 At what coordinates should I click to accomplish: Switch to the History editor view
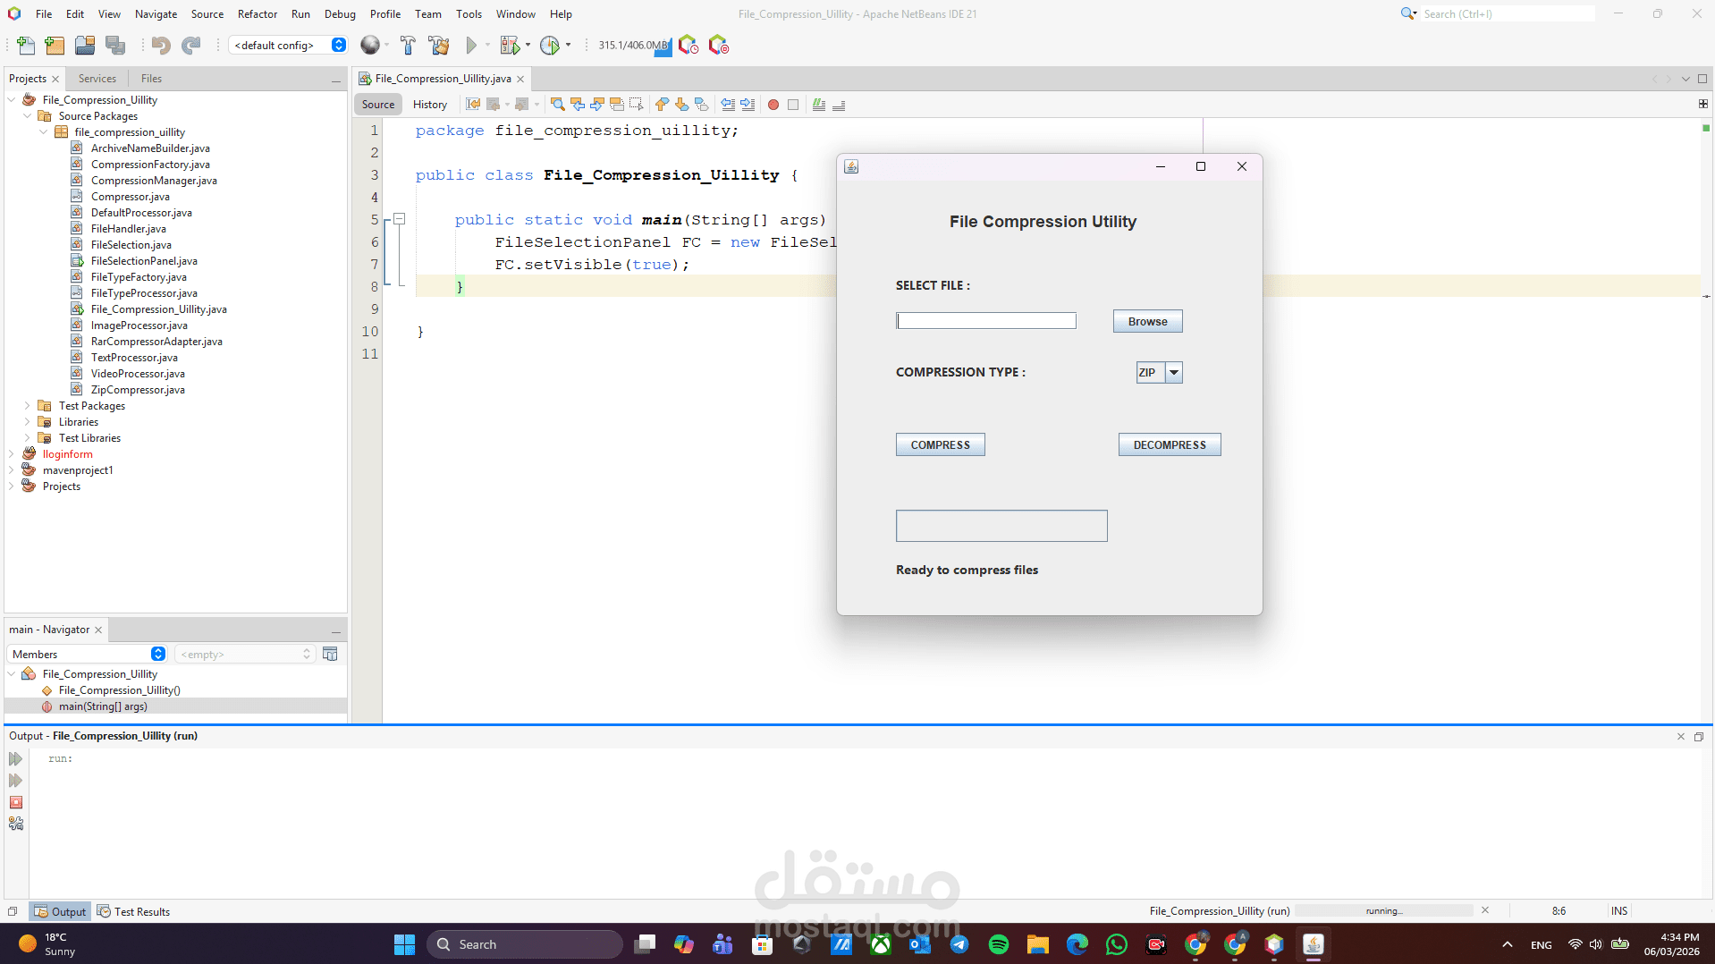(429, 105)
